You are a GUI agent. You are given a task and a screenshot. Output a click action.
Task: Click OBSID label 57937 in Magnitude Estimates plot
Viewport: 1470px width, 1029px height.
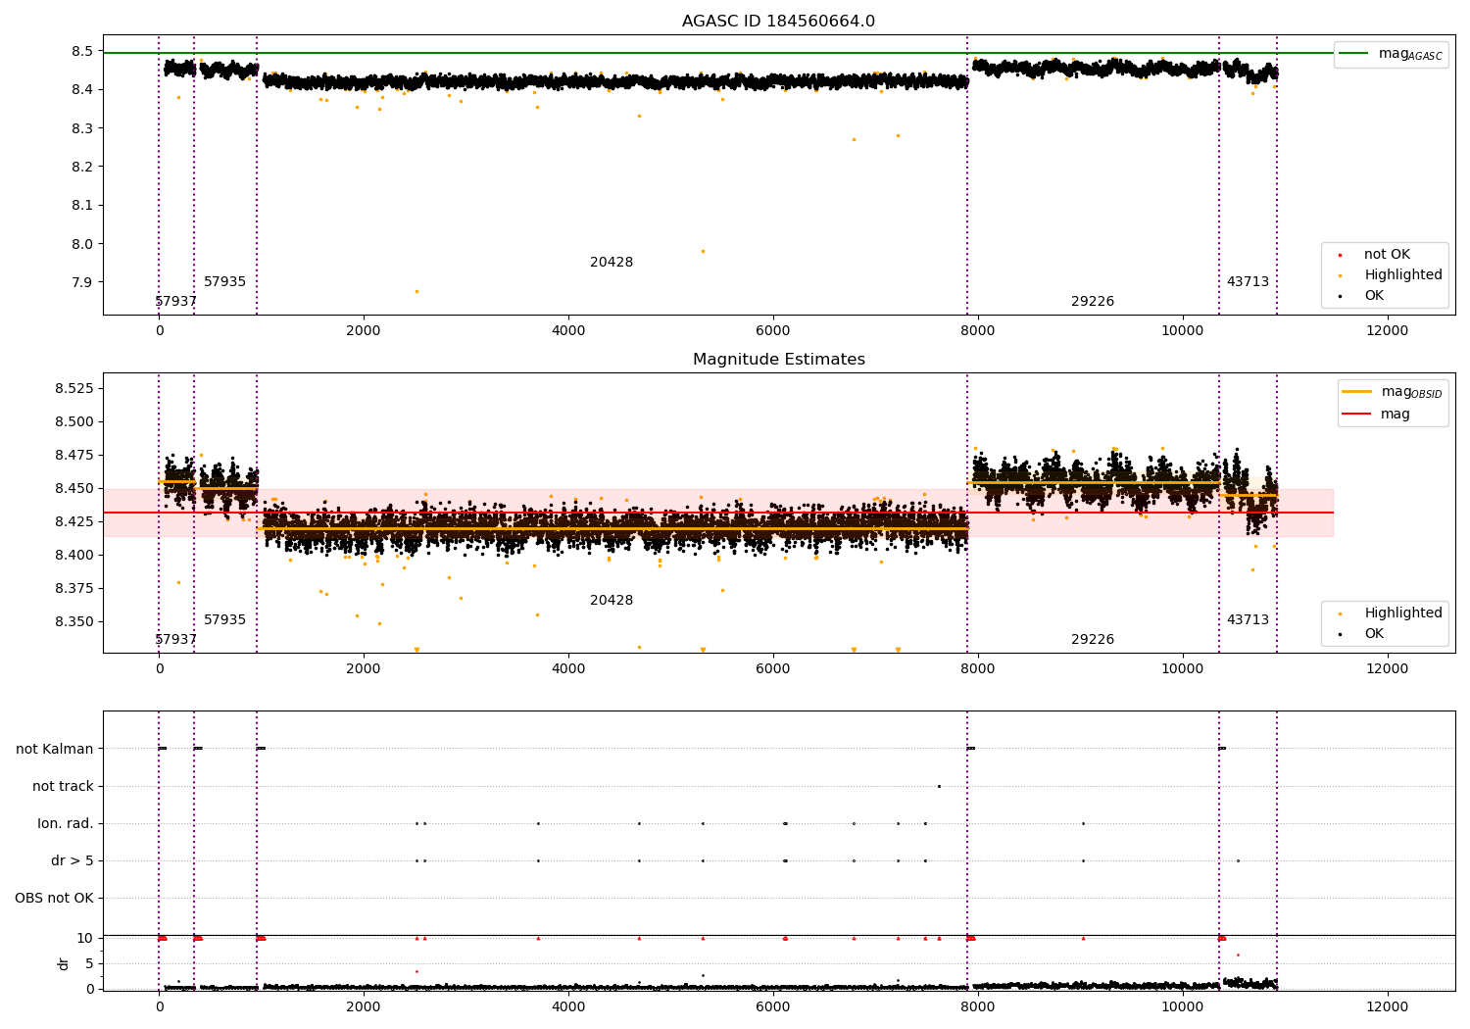(176, 640)
